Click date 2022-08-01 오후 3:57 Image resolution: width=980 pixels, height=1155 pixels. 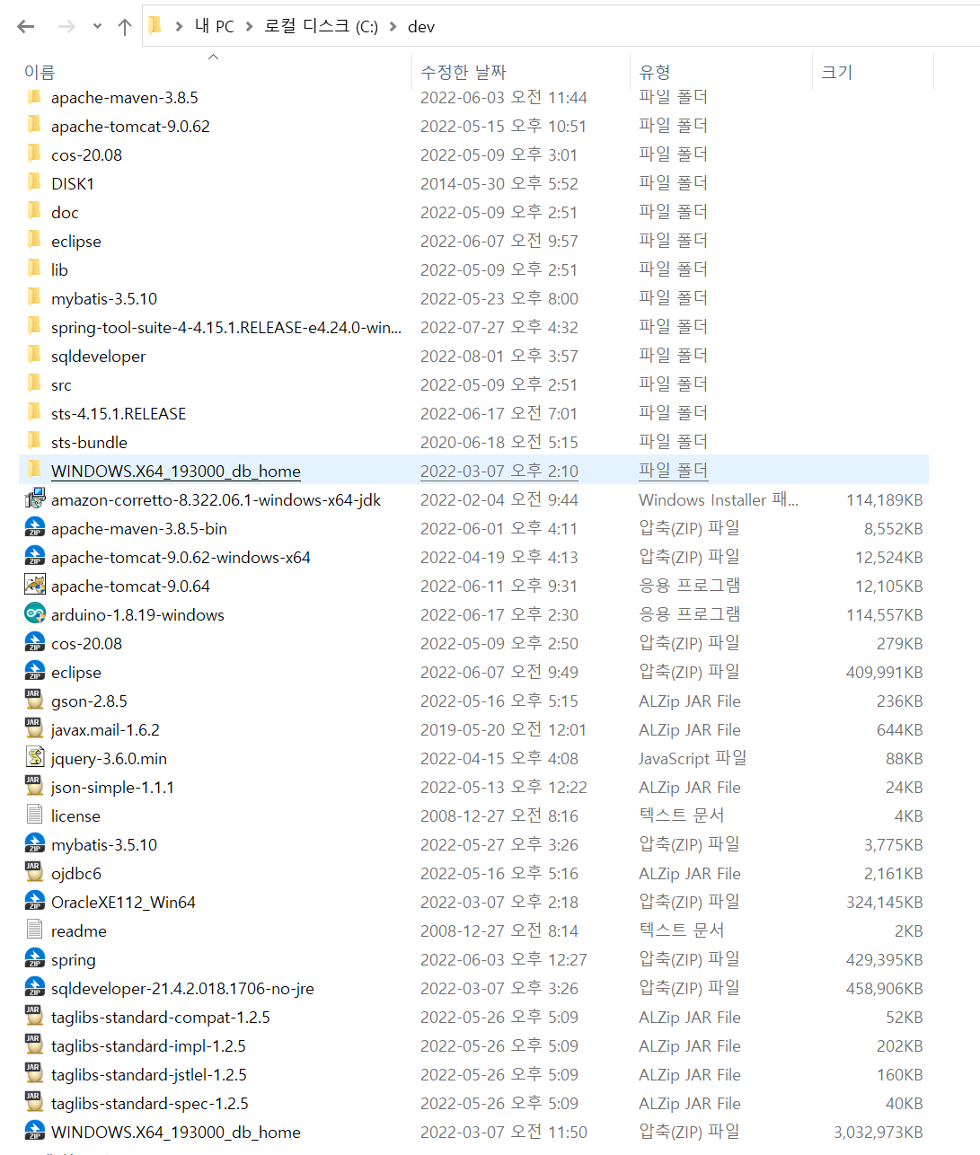pos(499,357)
